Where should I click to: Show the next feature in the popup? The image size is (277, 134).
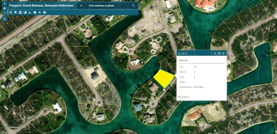point(215,54)
